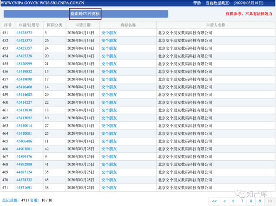Open registration number 45410001
Screen dimensions: 276x206
click(24, 133)
